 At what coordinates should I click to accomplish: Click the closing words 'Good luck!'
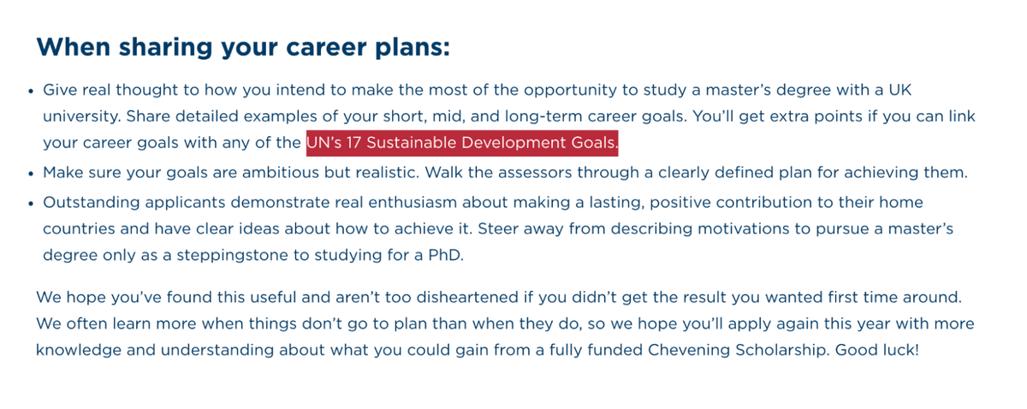click(x=876, y=351)
